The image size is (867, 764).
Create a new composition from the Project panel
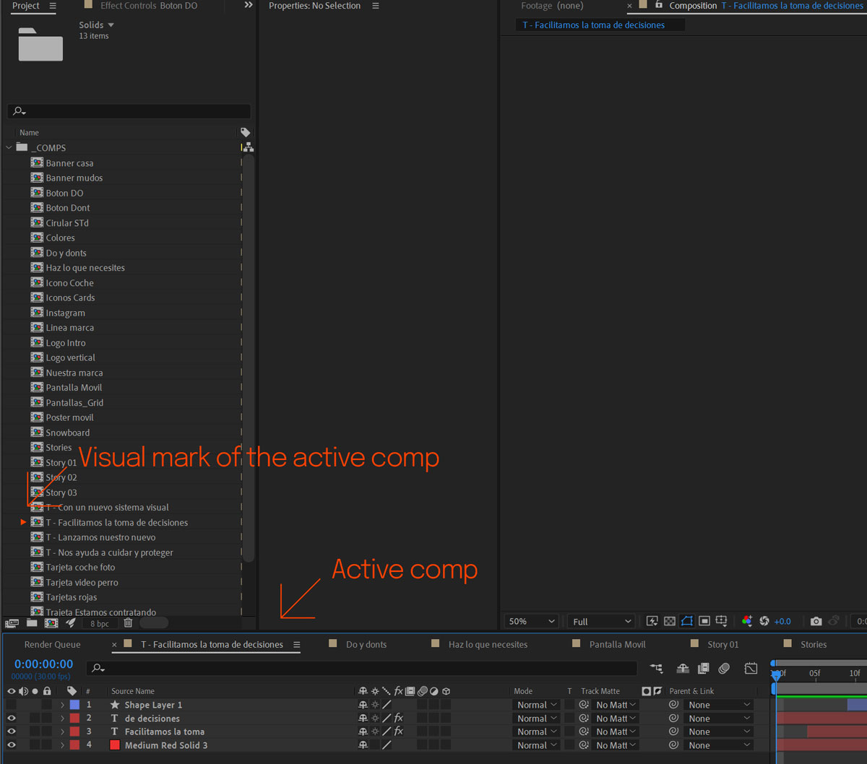tap(51, 622)
